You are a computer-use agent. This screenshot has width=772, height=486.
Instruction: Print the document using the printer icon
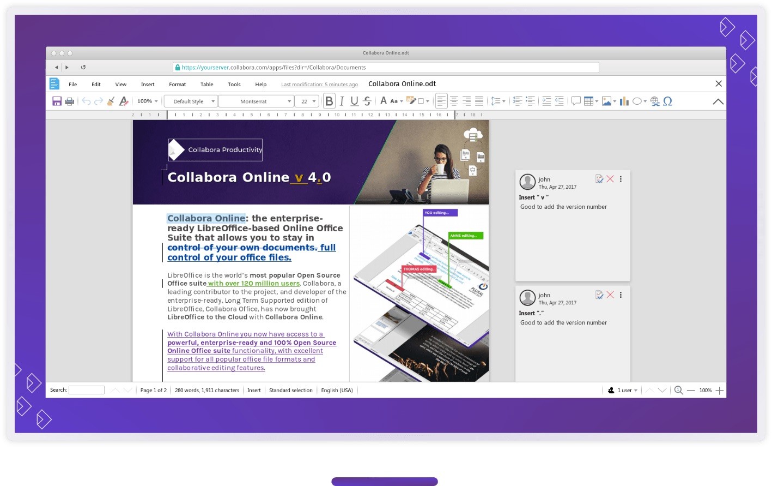(69, 101)
